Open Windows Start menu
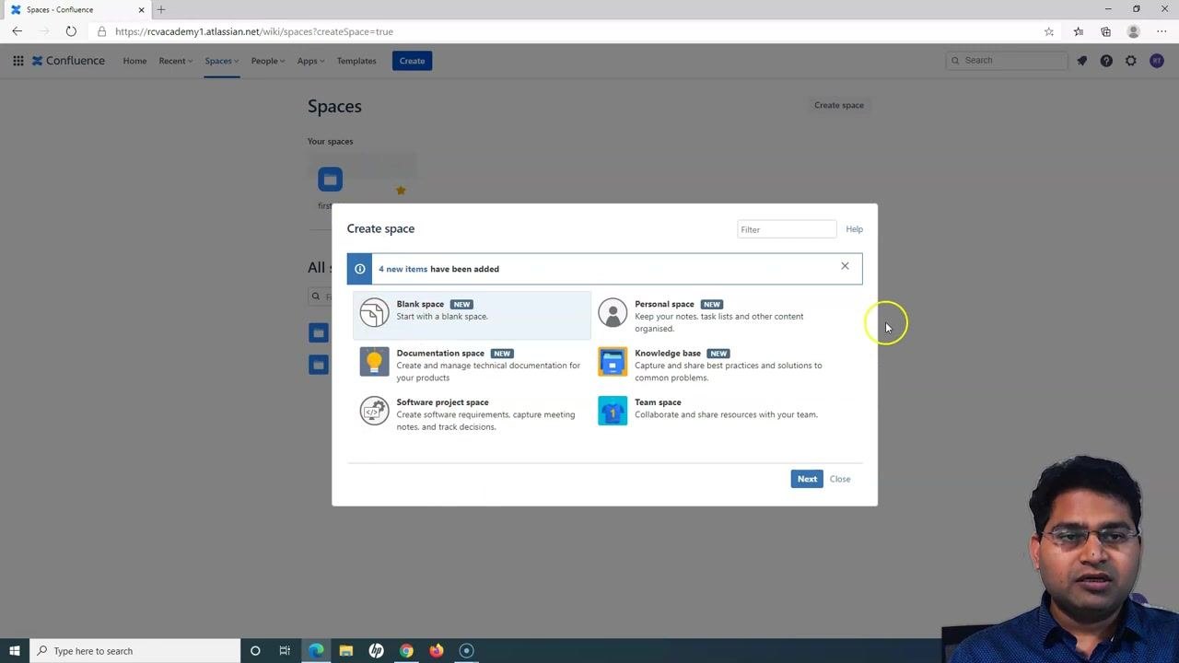 pos(15,651)
